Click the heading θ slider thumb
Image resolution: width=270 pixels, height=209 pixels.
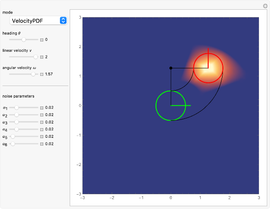pos(24,39)
